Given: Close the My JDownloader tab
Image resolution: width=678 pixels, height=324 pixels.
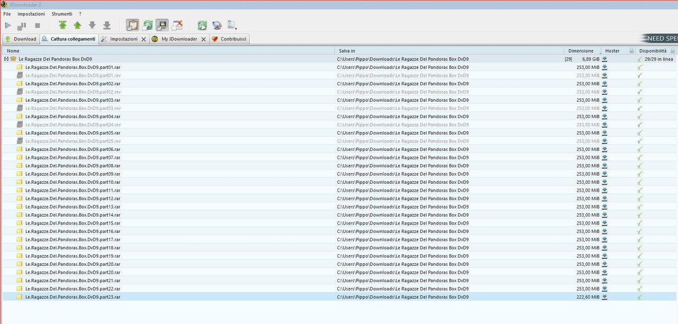Looking at the screenshot, I should 203,39.
